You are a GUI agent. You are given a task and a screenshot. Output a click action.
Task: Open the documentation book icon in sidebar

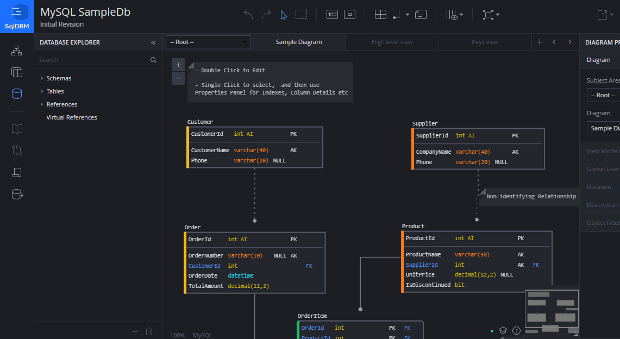pos(17,129)
